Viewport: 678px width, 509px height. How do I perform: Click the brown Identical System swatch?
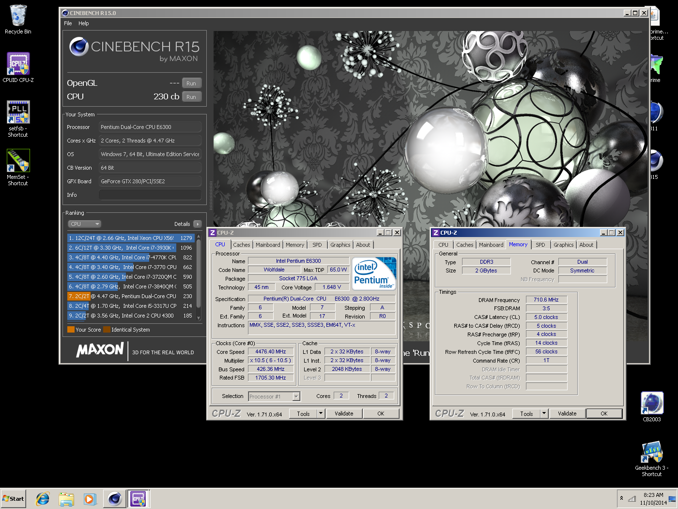coord(107,330)
